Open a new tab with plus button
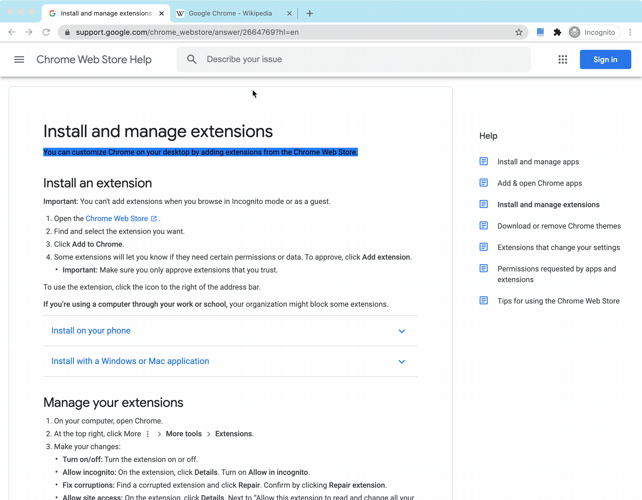642x500 pixels. 309,13
